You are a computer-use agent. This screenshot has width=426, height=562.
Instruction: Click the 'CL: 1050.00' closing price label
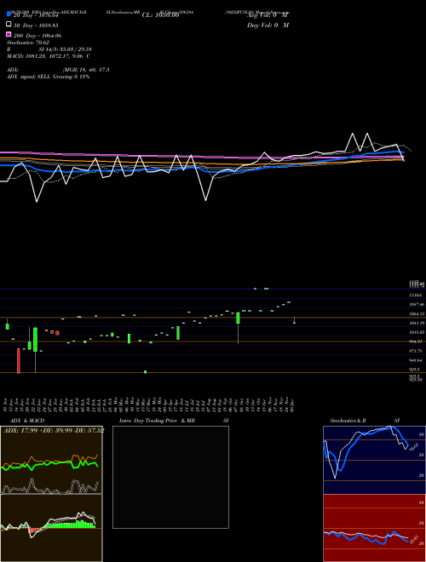(160, 15)
